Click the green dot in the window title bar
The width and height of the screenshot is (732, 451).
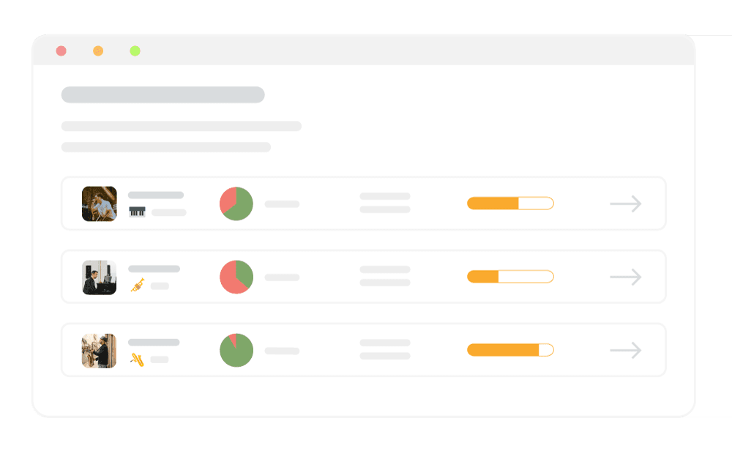[135, 51]
